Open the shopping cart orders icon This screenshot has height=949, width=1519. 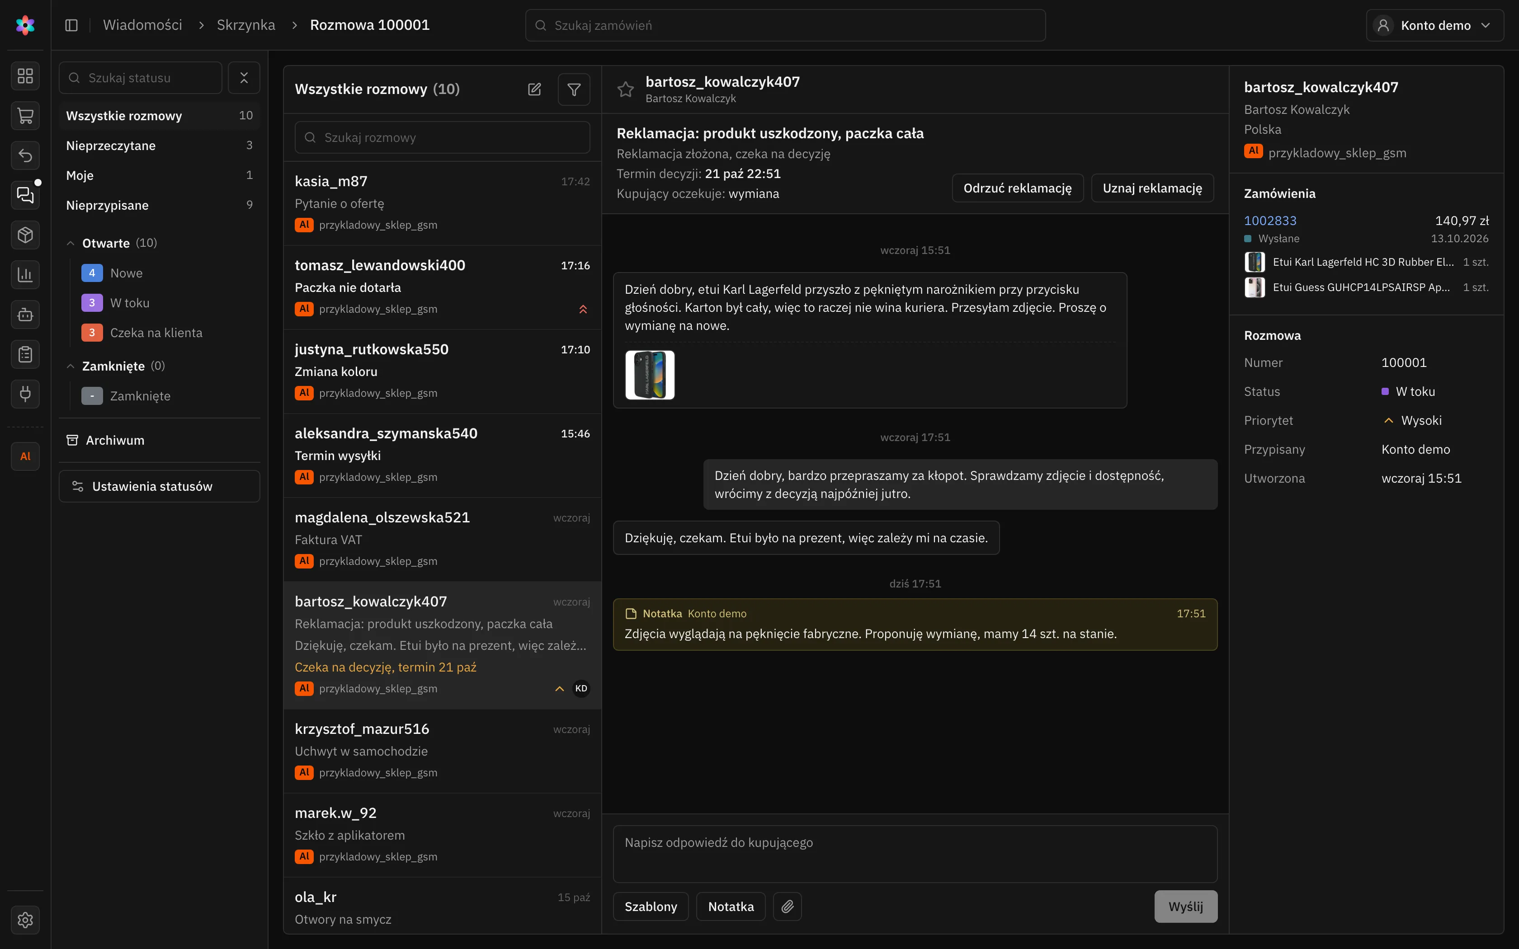(x=25, y=116)
